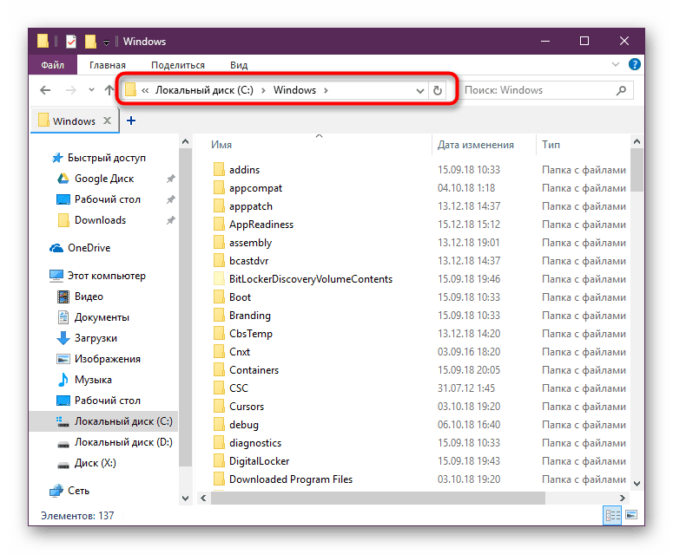
Task: Unpin Google Диск using its pin icon
Action: pyautogui.click(x=170, y=179)
